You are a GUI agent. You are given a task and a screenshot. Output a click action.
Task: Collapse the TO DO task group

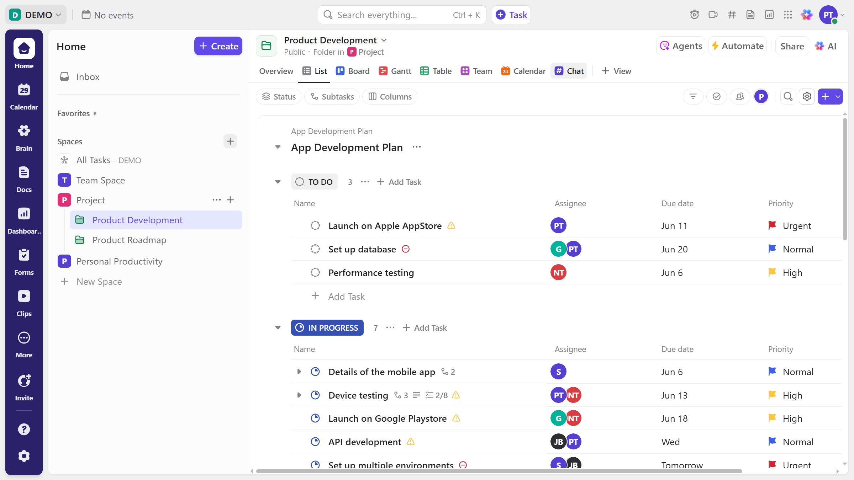click(x=278, y=182)
